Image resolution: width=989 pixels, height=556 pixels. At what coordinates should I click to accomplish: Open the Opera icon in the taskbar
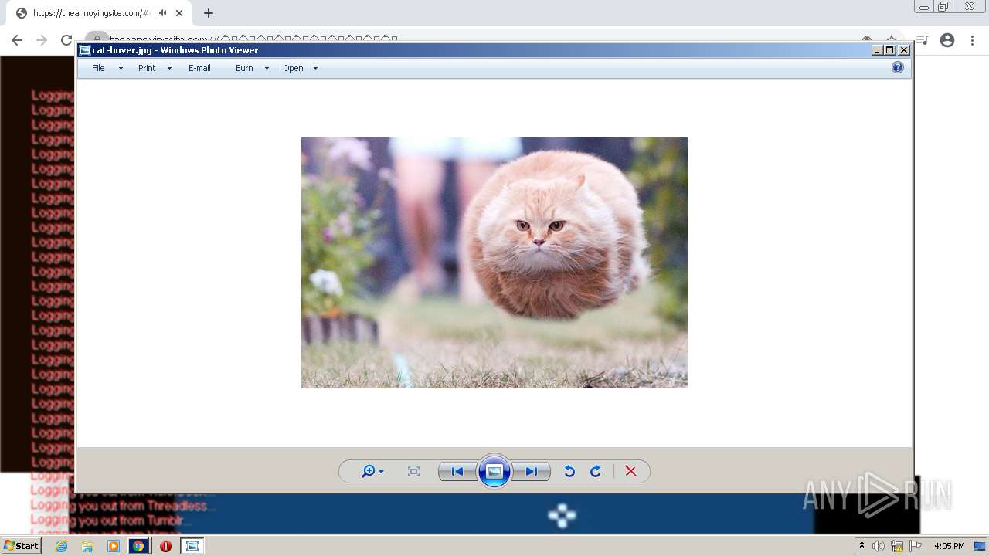tap(165, 546)
